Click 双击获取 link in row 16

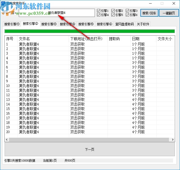pyautogui.click(x=77, y=113)
